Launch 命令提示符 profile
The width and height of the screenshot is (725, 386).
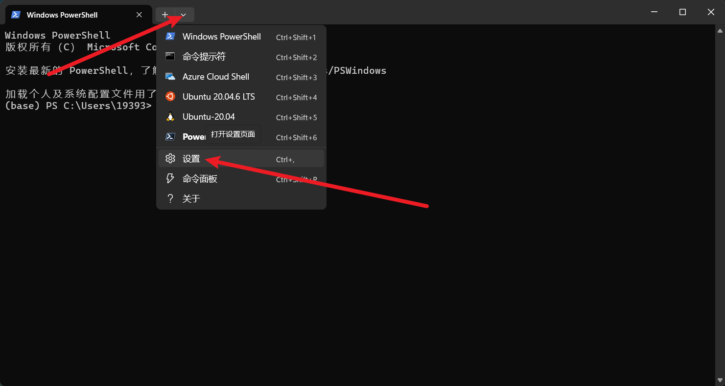tap(241, 57)
